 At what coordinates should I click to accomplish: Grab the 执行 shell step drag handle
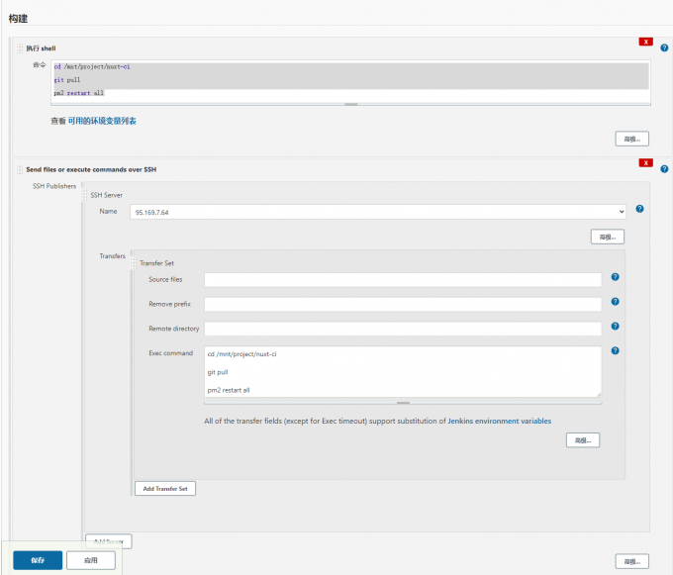click(20, 48)
